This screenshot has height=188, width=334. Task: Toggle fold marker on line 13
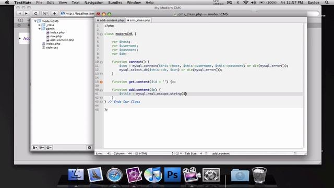tap(101, 74)
